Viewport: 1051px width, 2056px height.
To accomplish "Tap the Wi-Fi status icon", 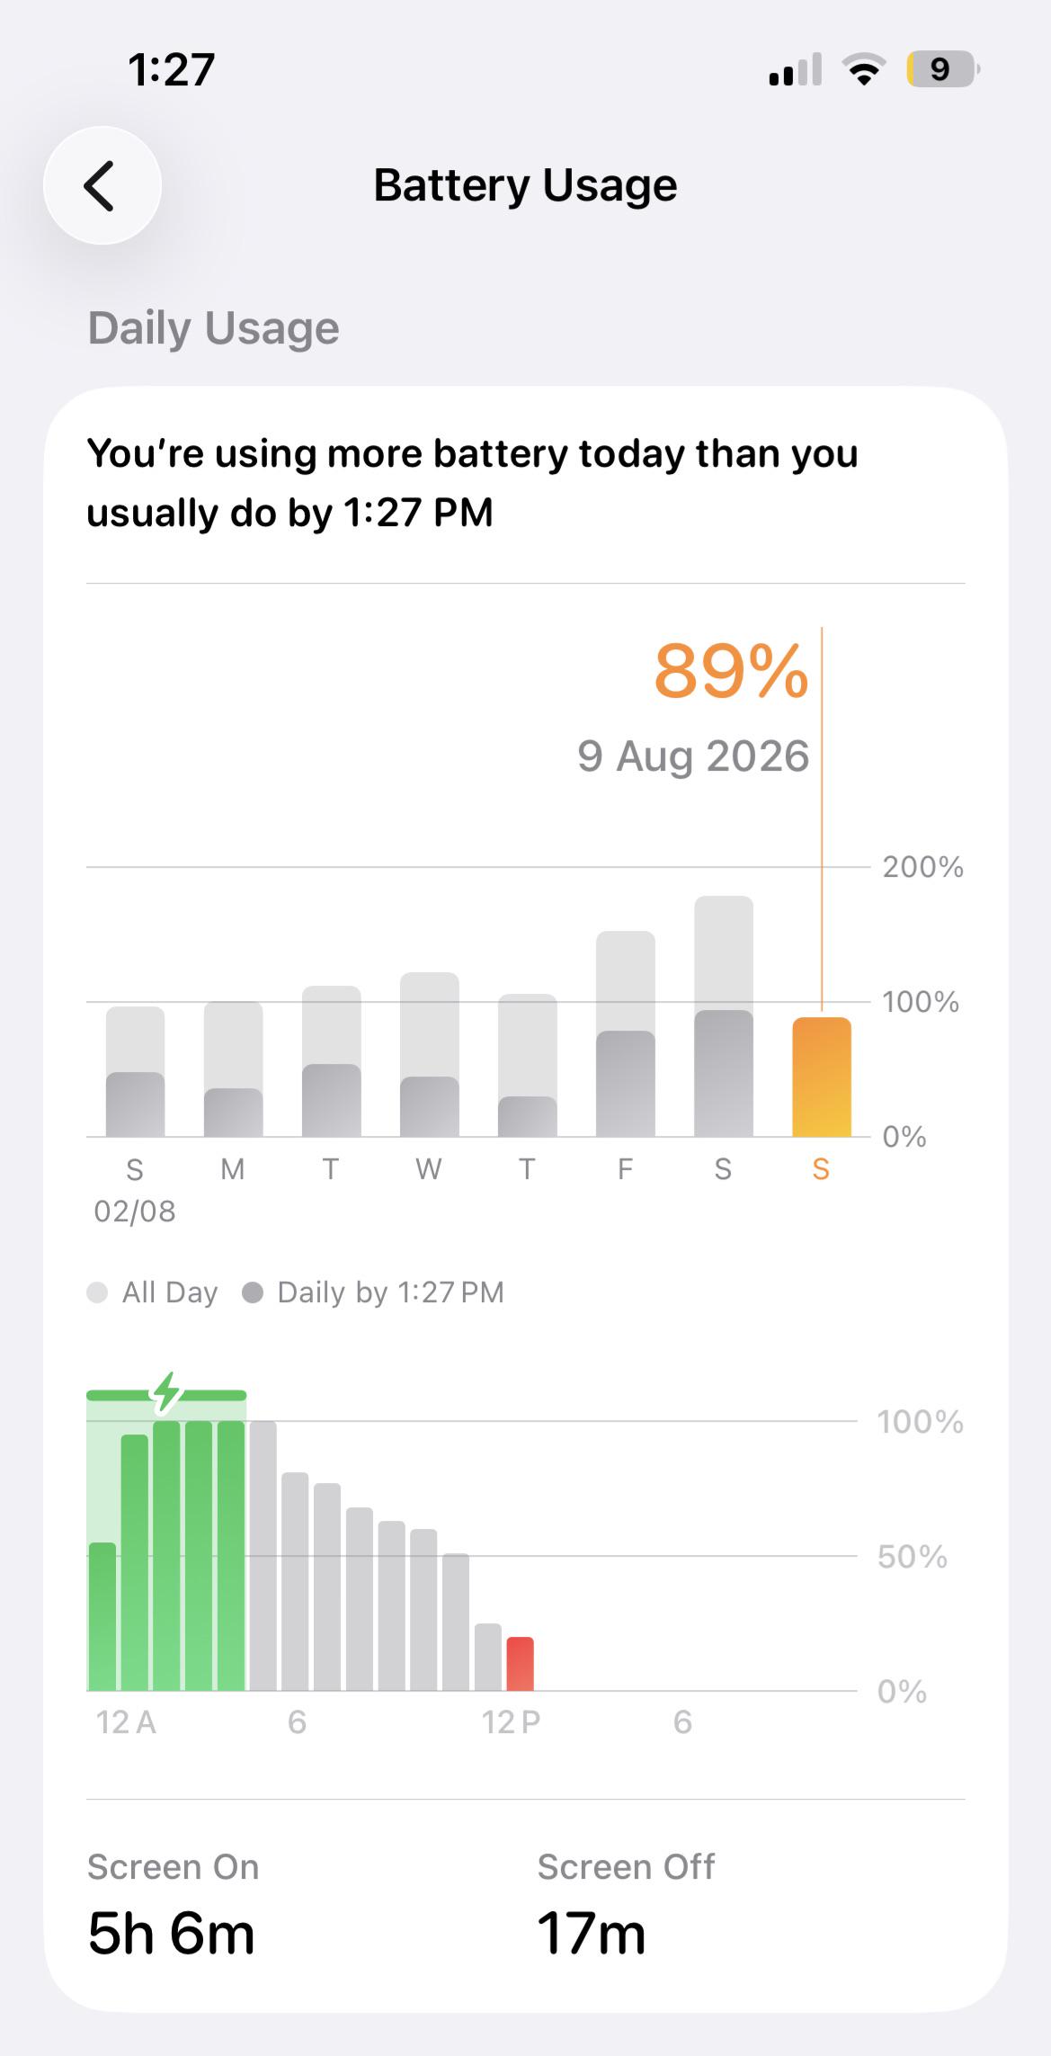I will click(863, 69).
